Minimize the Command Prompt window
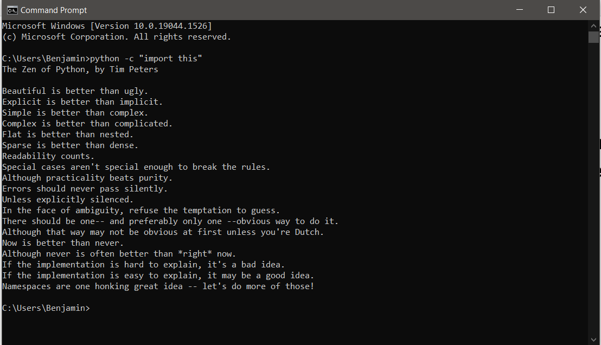Image resolution: width=601 pixels, height=345 pixels. tap(519, 10)
